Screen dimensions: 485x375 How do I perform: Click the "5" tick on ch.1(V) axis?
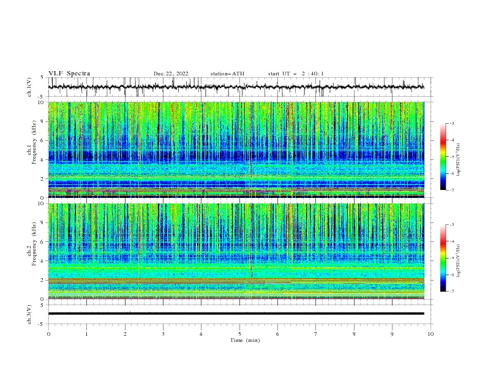click(x=42, y=77)
